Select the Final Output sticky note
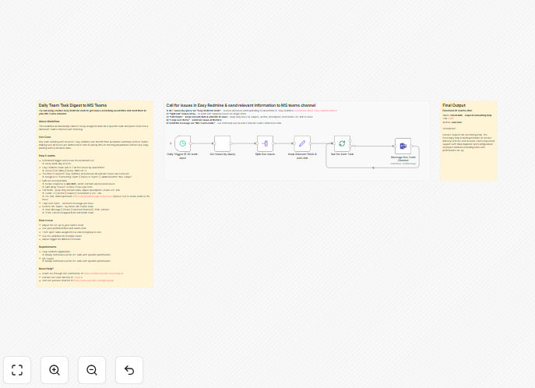This screenshot has width=535, height=388. tap(469, 140)
